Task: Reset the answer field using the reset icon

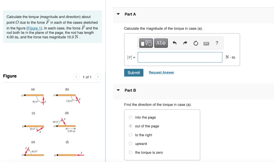Action: click(x=196, y=43)
